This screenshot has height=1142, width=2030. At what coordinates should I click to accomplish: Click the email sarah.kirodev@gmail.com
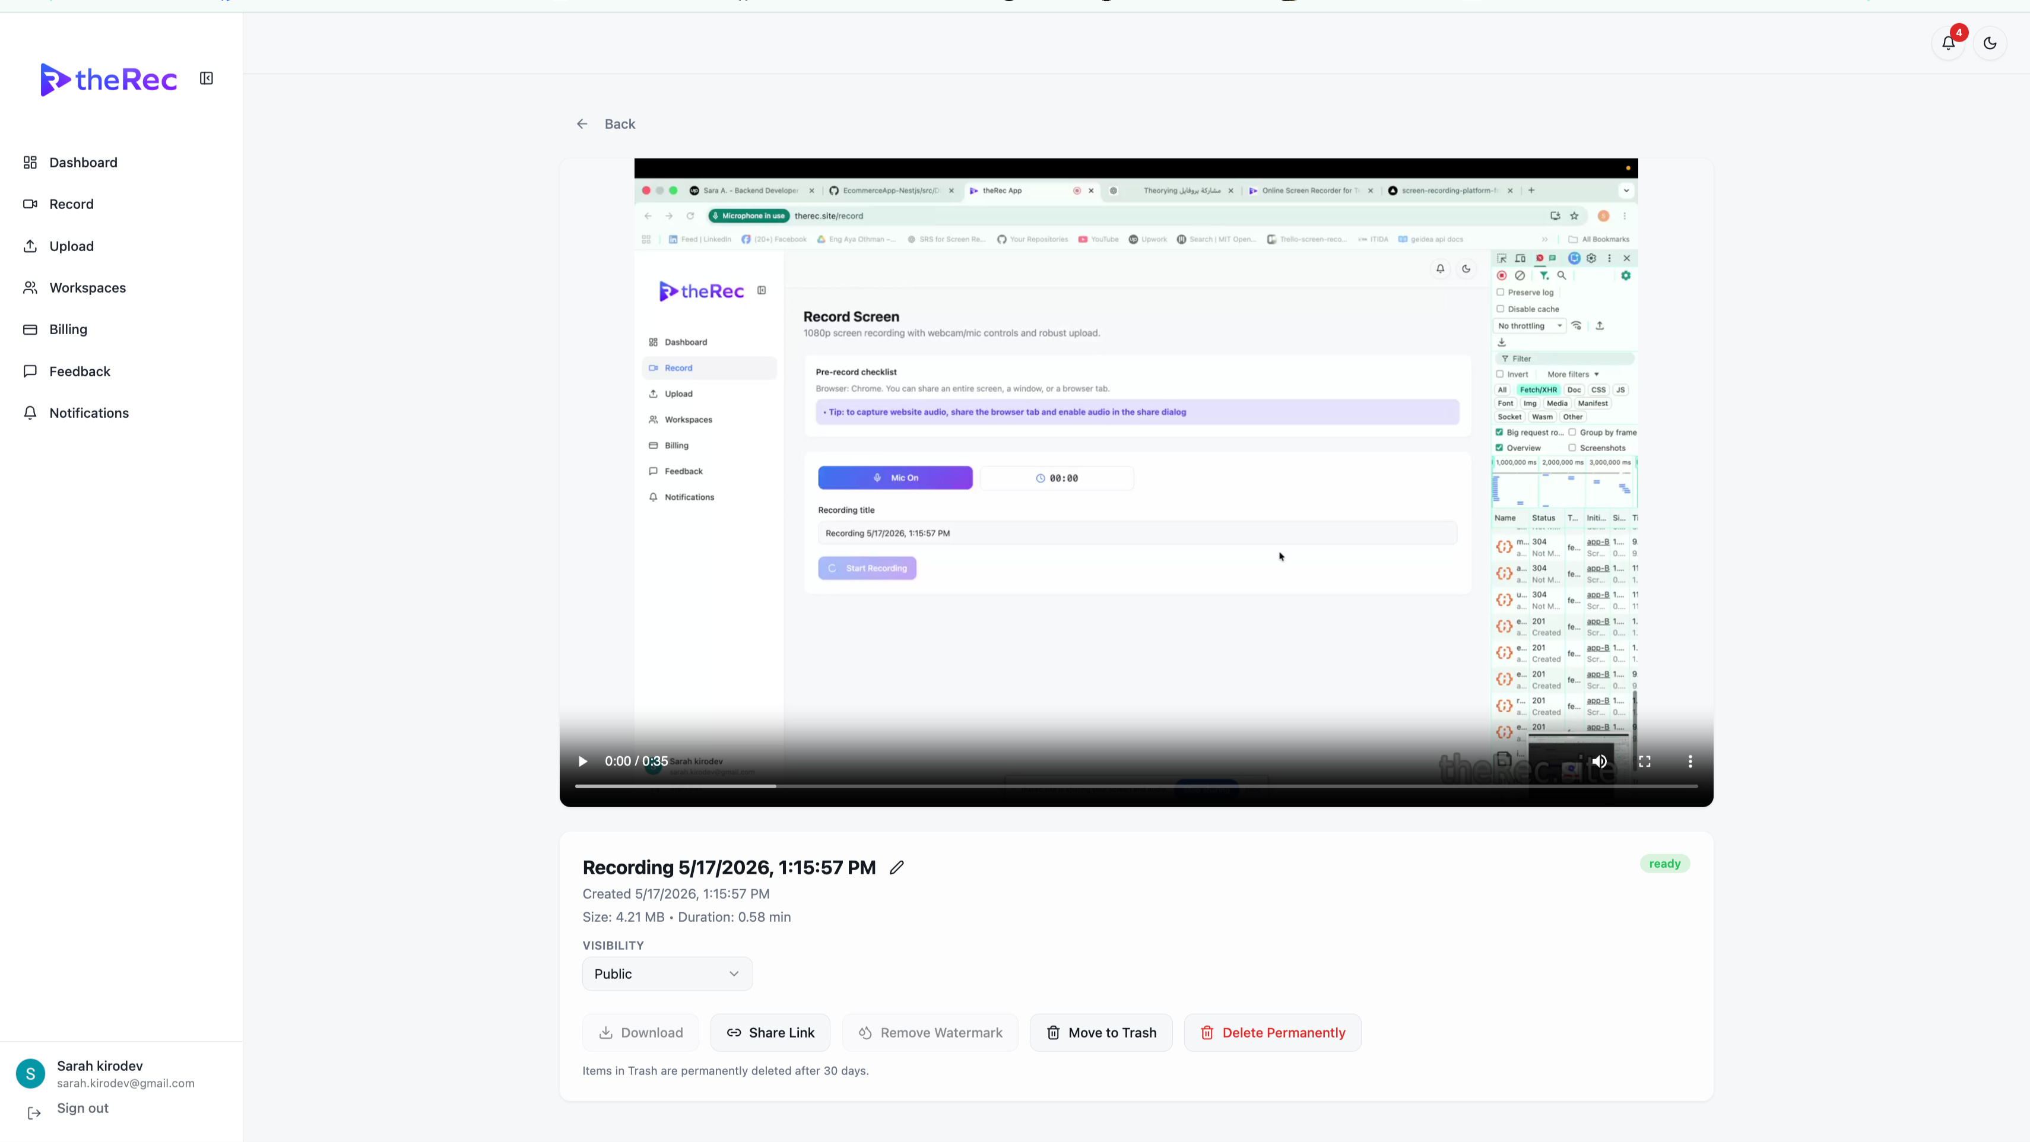click(x=125, y=1084)
